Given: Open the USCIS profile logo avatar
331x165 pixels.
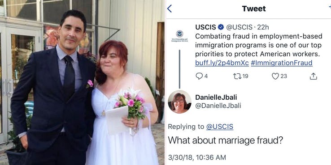Looking at the screenshot, I should point(179,36).
